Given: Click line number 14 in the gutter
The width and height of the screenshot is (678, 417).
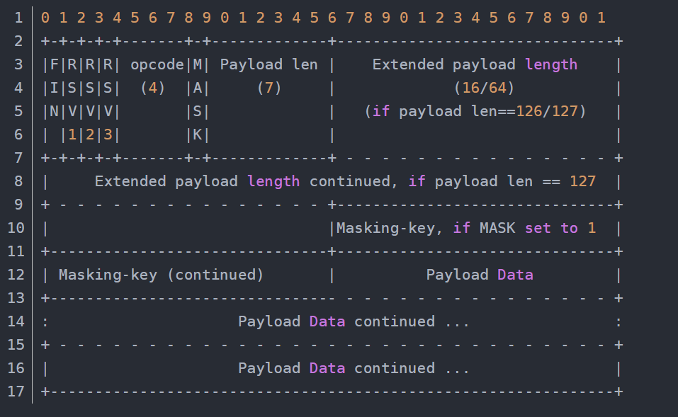Looking at the screenshot, I should (16, 321).
